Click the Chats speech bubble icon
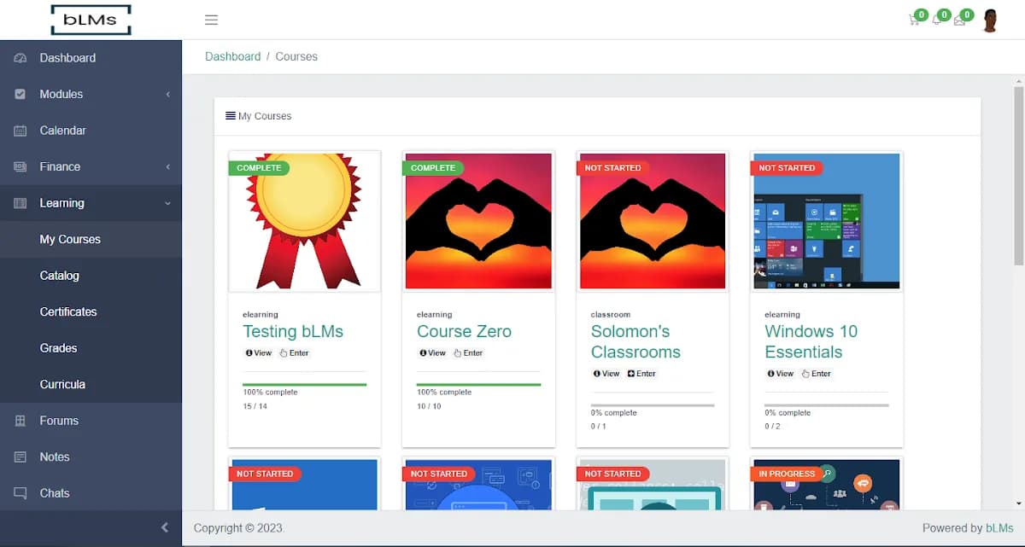Image resolution: width=1025 pixels, height=547 pixels. 20,493
